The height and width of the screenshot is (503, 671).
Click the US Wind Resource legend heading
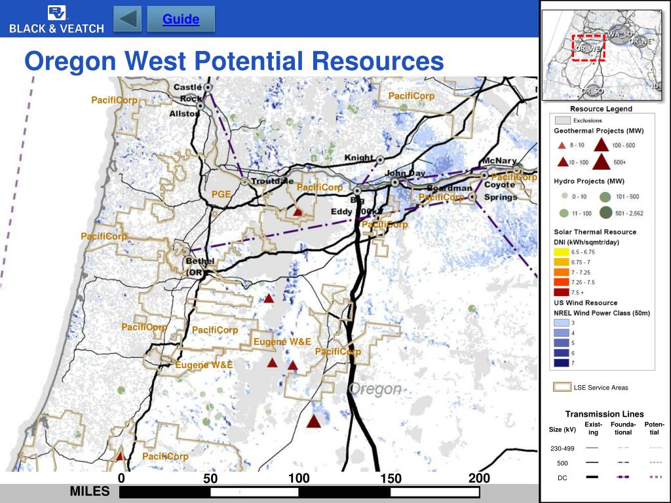point(585,303)
